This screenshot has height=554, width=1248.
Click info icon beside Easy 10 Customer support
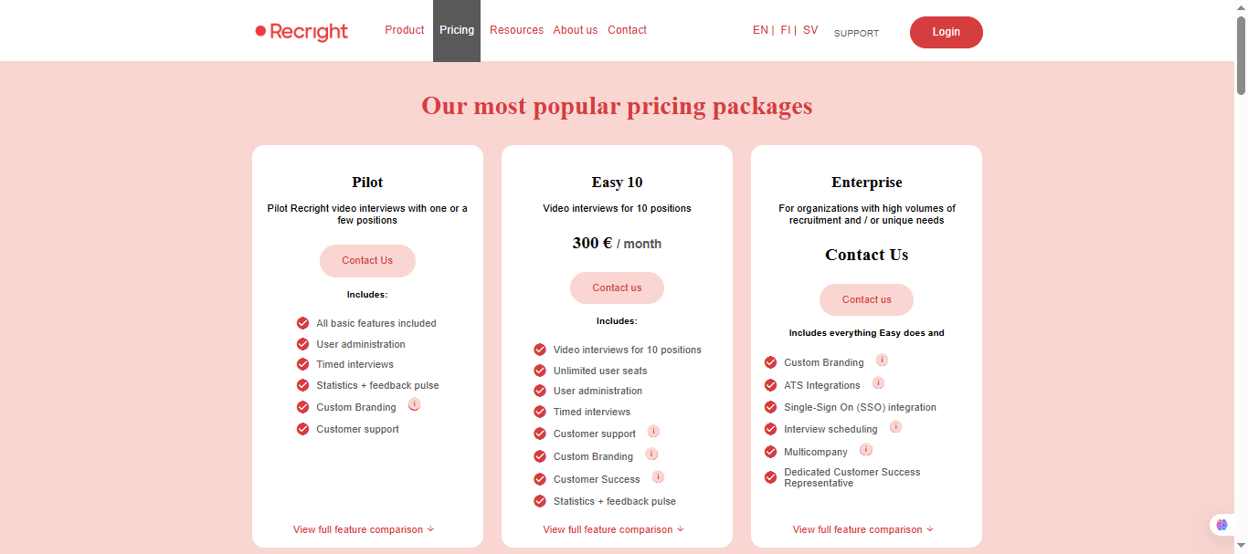click(x=653, y=432)
